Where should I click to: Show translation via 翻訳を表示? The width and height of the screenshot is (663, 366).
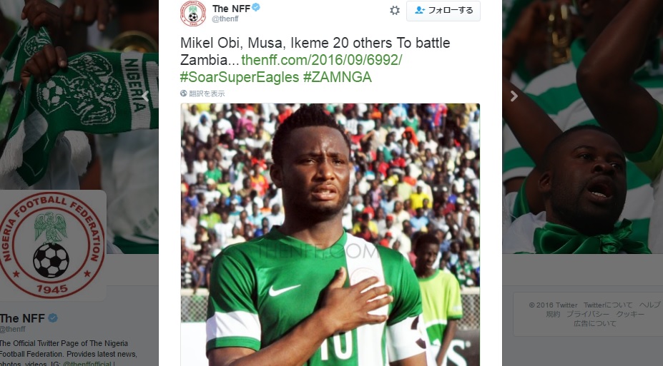pyautogui.click(x=207, y=93)
